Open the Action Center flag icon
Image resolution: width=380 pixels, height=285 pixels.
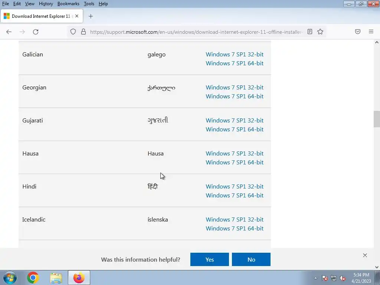[325, 278]
